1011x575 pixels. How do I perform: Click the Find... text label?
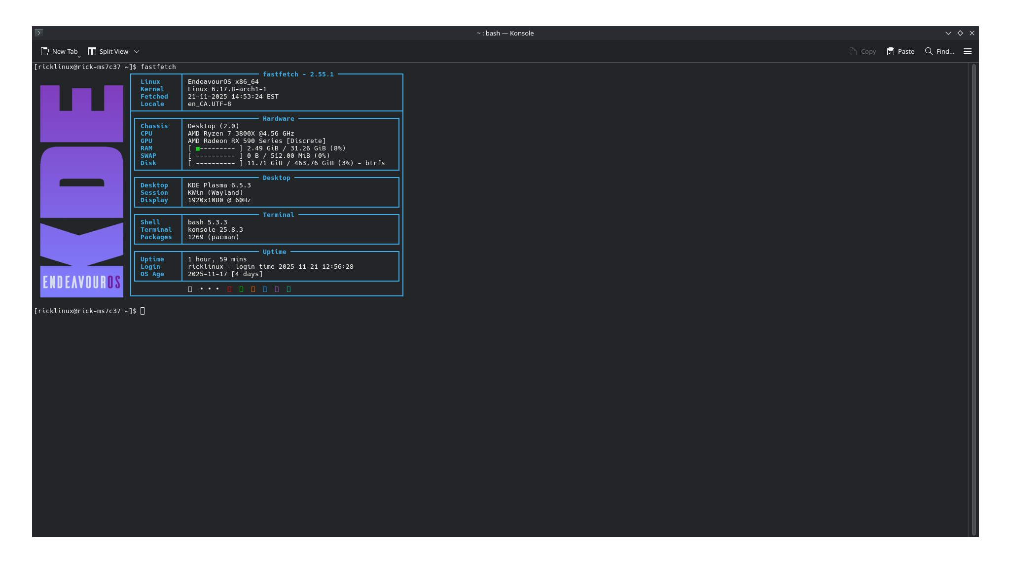point(945,51)
